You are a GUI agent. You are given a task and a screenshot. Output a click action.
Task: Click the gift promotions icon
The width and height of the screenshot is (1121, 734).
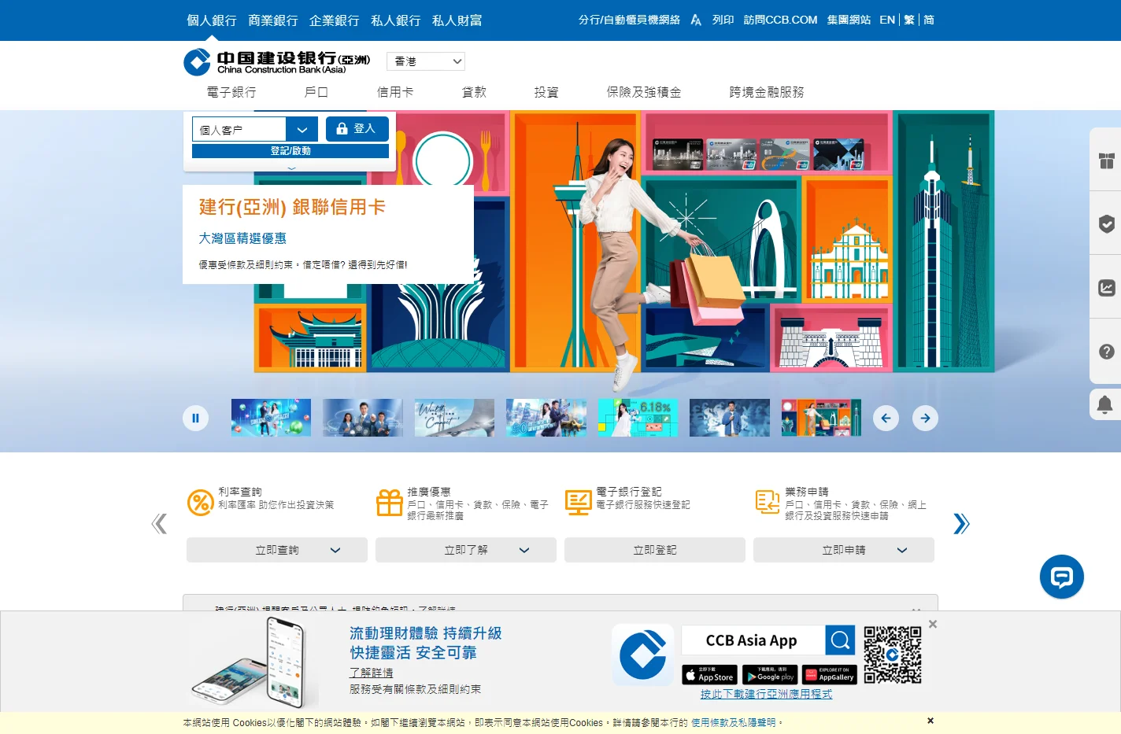pyautogui.click(x=389, y=502)
